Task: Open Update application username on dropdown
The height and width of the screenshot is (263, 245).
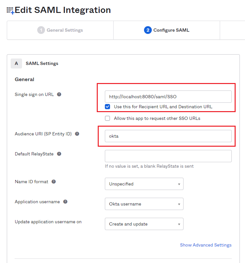Action: 144,224
